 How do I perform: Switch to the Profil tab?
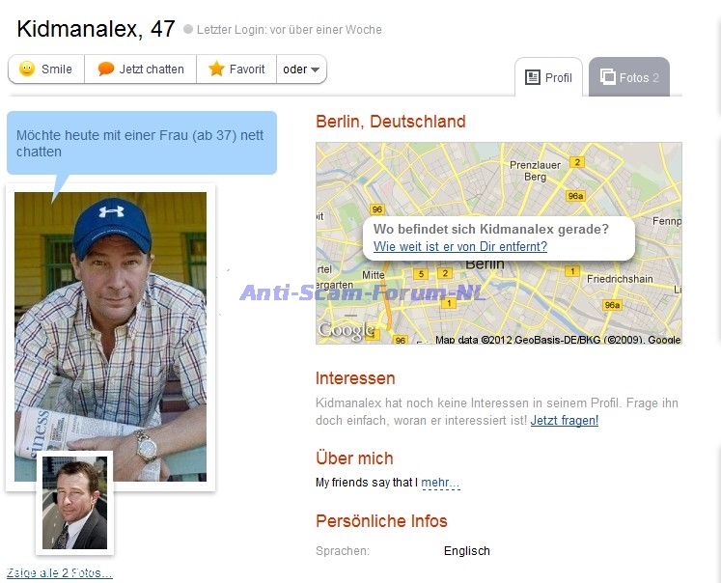549,77
